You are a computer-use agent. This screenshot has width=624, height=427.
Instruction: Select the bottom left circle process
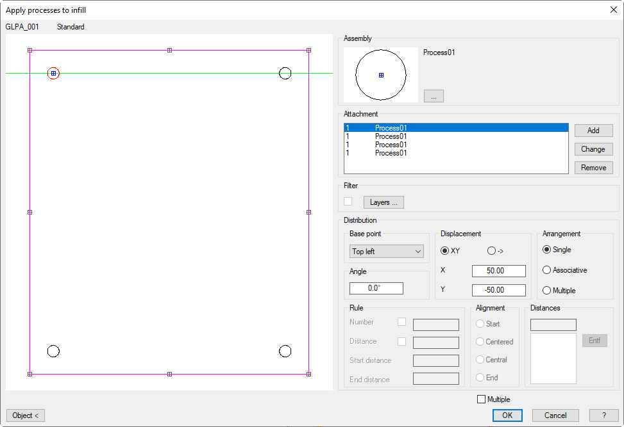[53, 351]
